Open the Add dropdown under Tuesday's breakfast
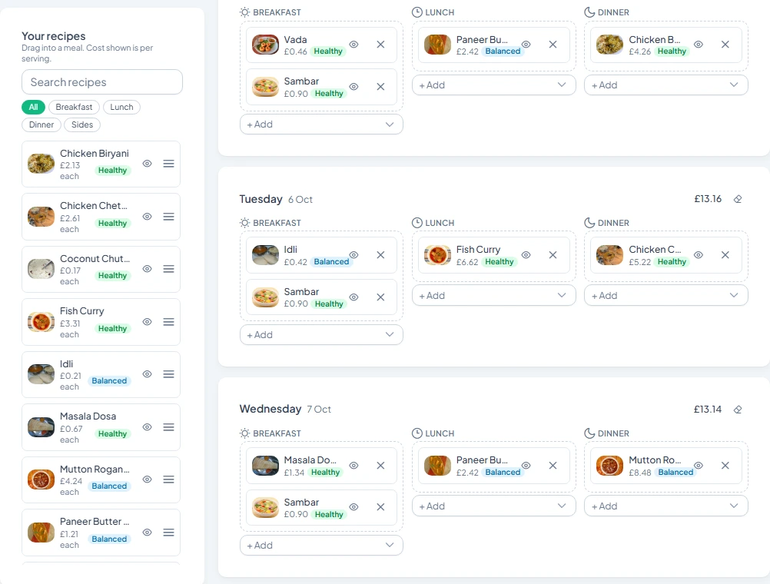This screenshot has width=770, height=584. 321,334
